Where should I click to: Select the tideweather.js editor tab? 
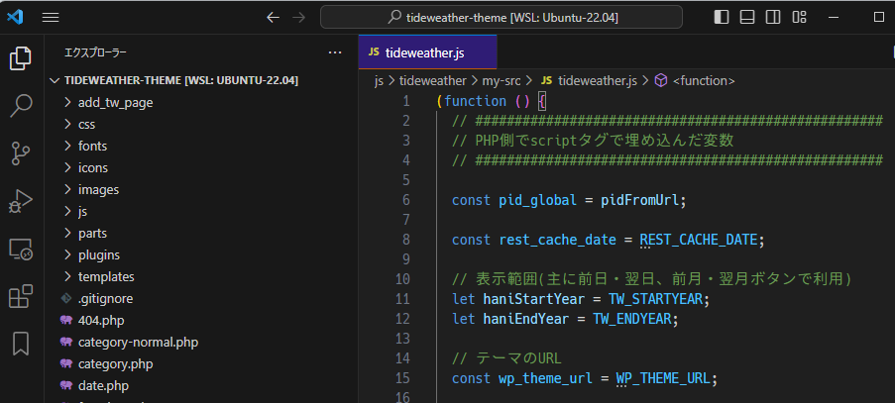tap(424, 51)
